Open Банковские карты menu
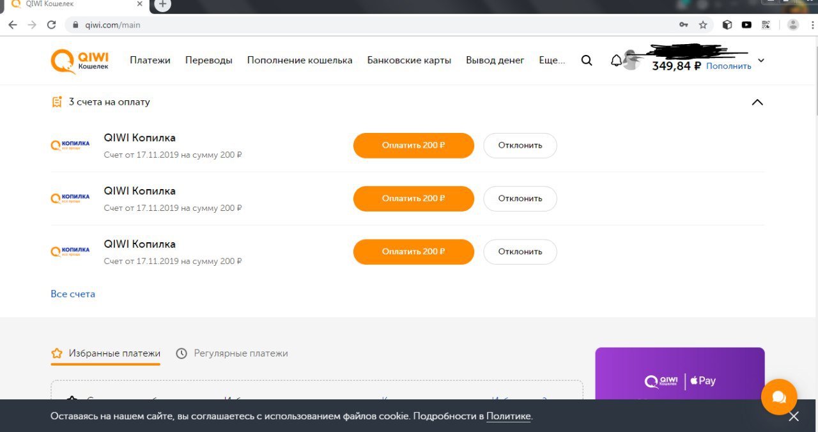 click(x=409, y=60)
